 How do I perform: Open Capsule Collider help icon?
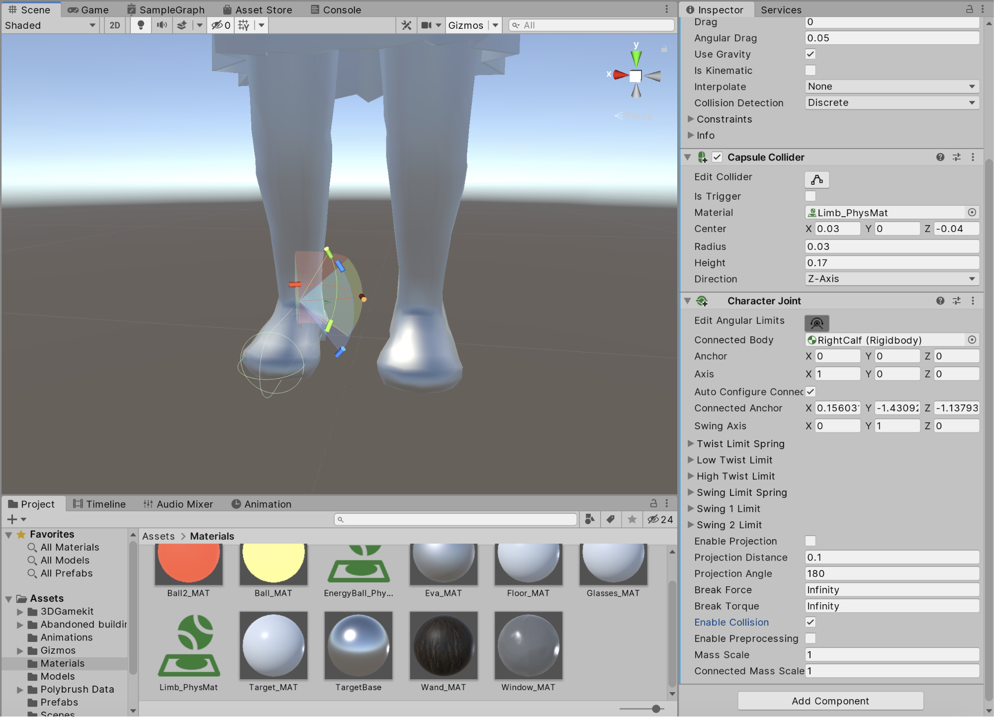click(940, 157)
